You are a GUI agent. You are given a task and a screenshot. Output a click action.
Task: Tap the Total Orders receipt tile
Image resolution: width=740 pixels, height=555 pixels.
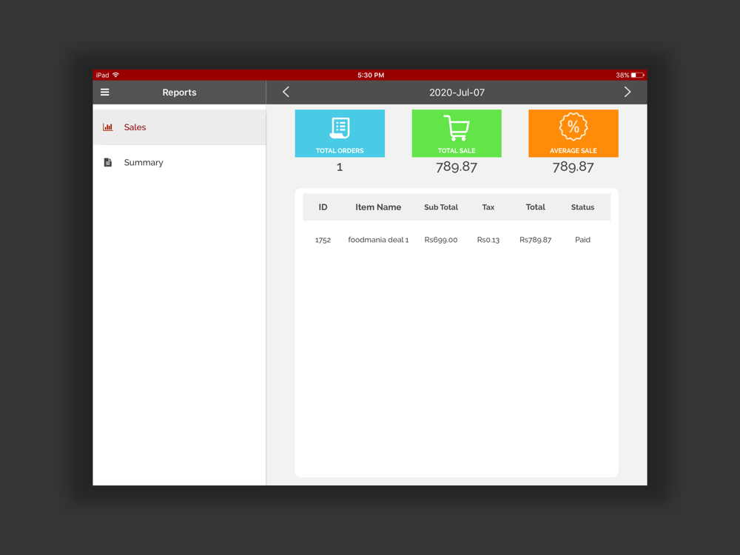coord(340,133)
